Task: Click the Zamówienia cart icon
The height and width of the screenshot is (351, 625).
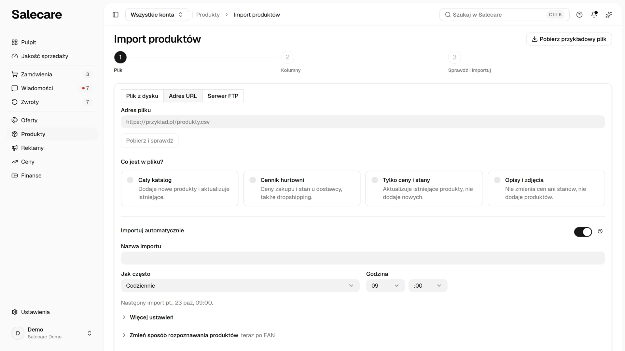Action: coord(15,74)
